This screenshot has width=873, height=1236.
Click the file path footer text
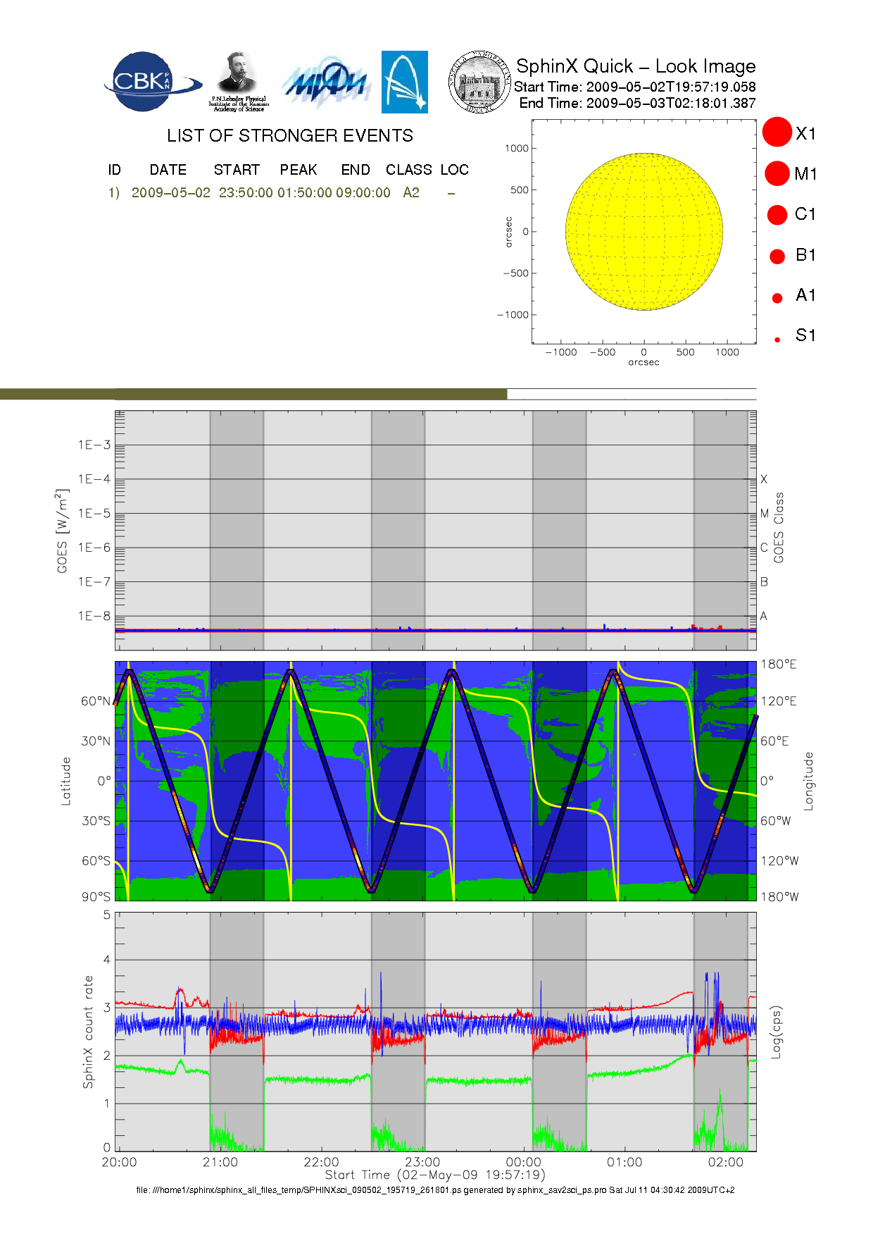435,1190
